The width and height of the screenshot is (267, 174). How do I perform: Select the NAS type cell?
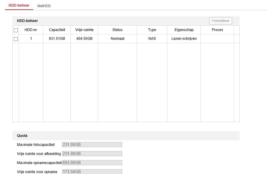pos(152,39)
